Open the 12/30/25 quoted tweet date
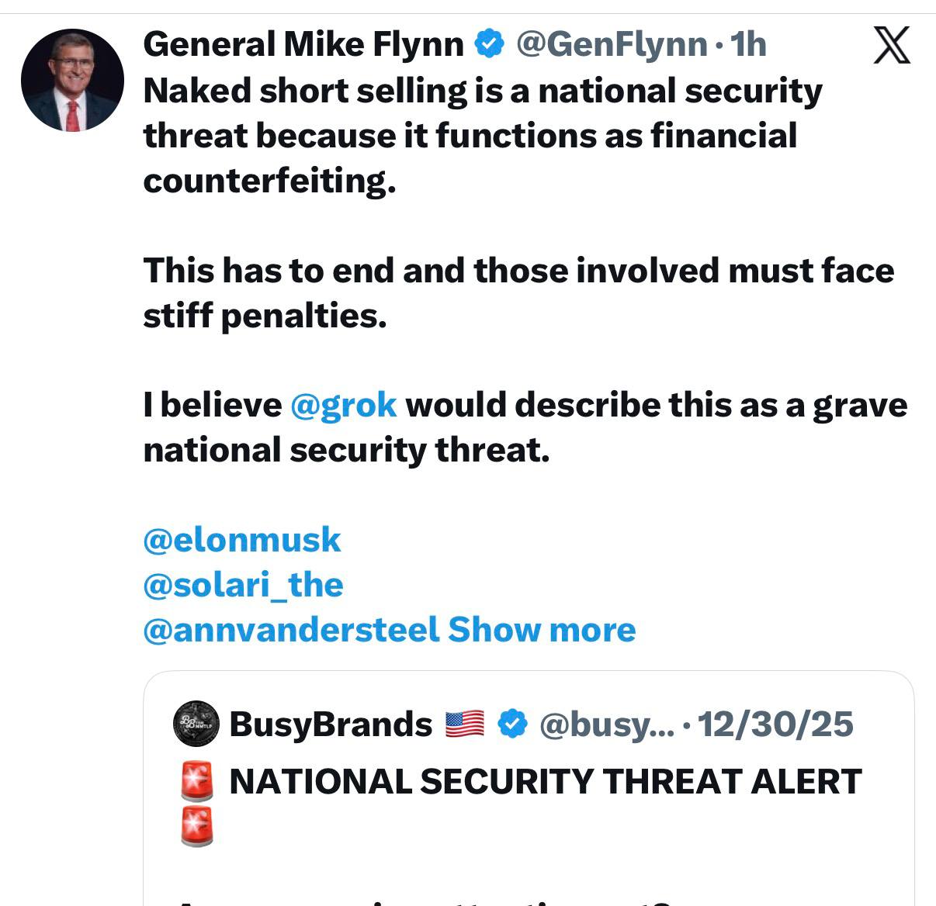Image resolution: width=936 pixels, height=906 pixels. [x=775, y=724]
